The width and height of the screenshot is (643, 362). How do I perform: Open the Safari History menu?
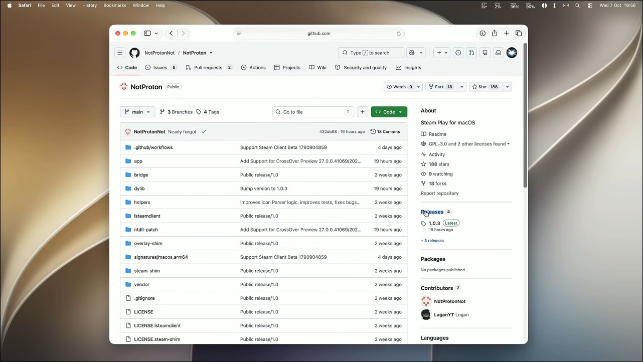pyautogui.click(x=89, y=6)
